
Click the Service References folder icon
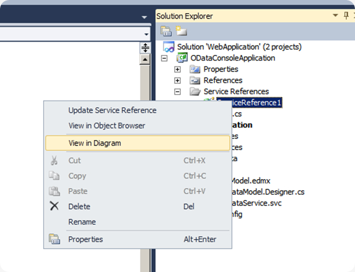click(x=195, y=91)
